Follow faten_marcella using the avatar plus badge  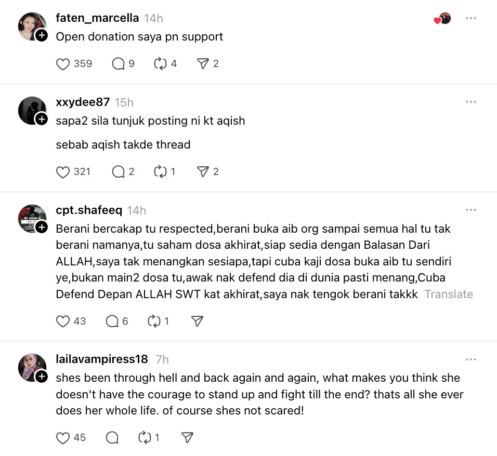[42, 35]
